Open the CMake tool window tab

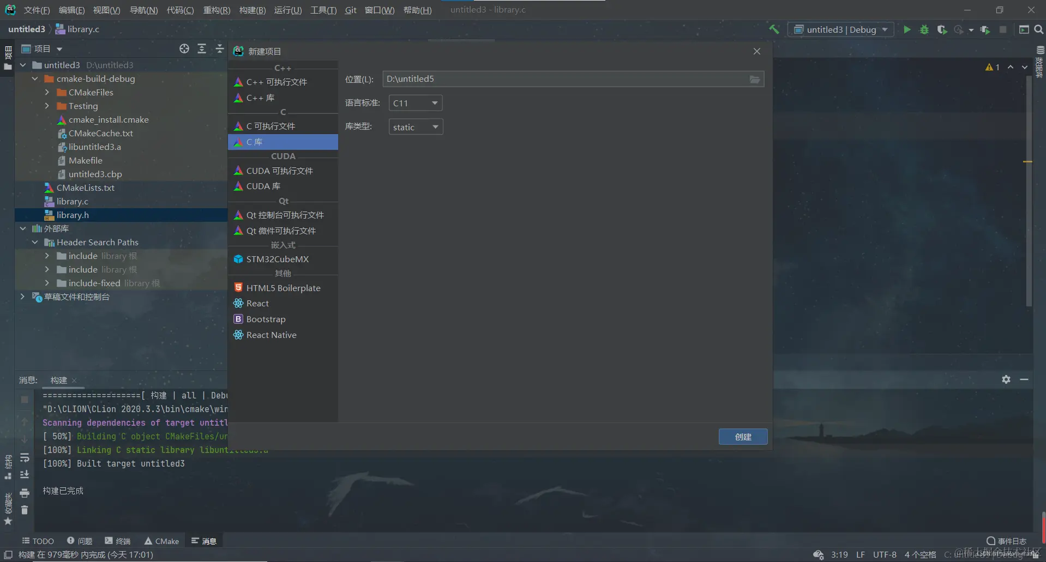(x=161, y=541)
